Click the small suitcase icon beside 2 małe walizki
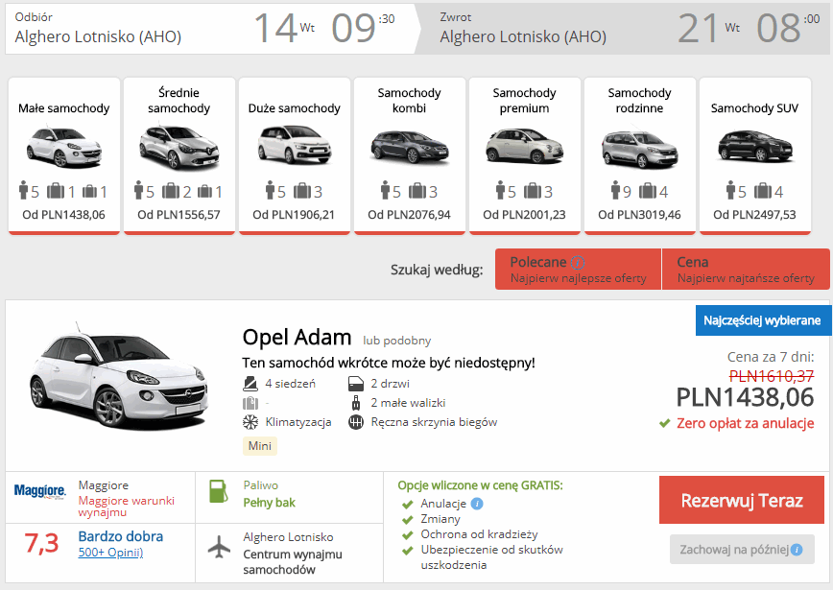Image resolution: width=833 pixels, height=590 pixels. click(356, 403)
